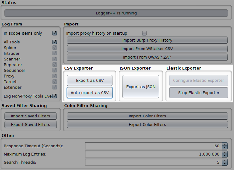
Task: Toggle the Extender tool checkbox
Action: [x=54, y=87]
